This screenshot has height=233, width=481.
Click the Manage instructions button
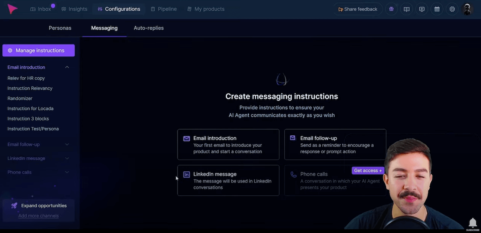tap(38, 50)
